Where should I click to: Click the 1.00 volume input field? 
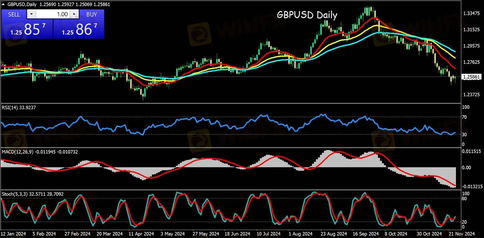click(x=53, y=14)
